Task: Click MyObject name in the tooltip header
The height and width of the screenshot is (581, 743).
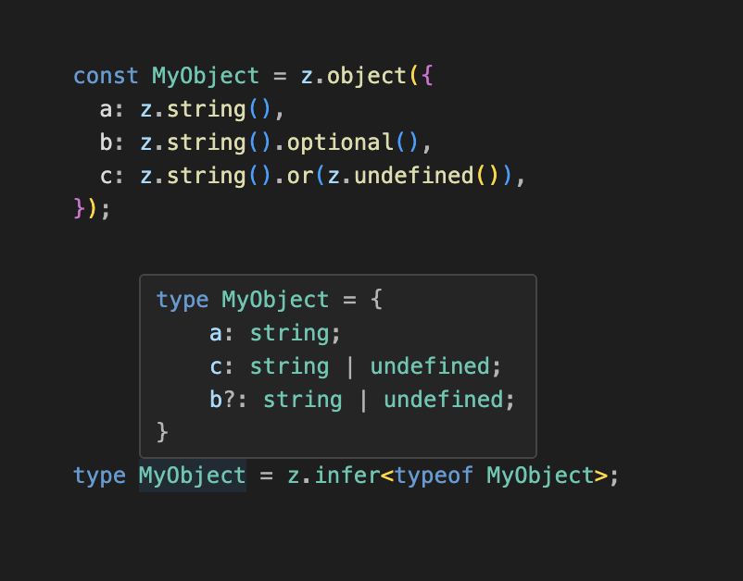Action: click(x=275, y=300)
